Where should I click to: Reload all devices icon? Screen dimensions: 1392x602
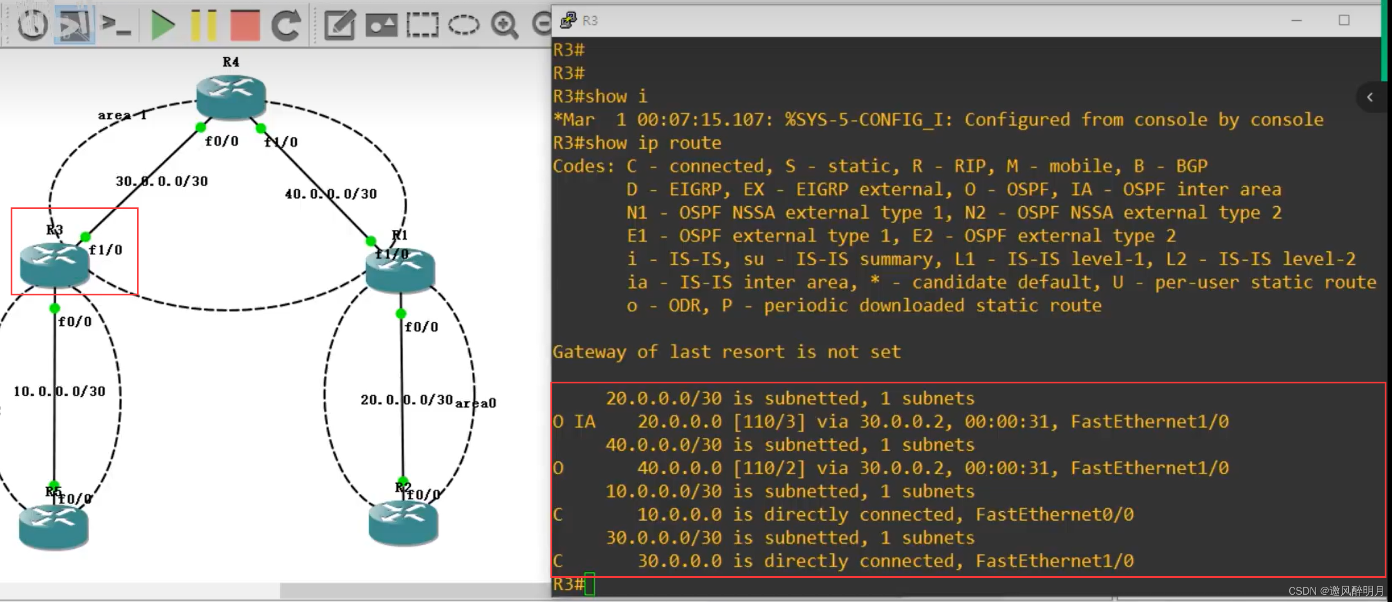pyautogui.click(x=286, y=25)
